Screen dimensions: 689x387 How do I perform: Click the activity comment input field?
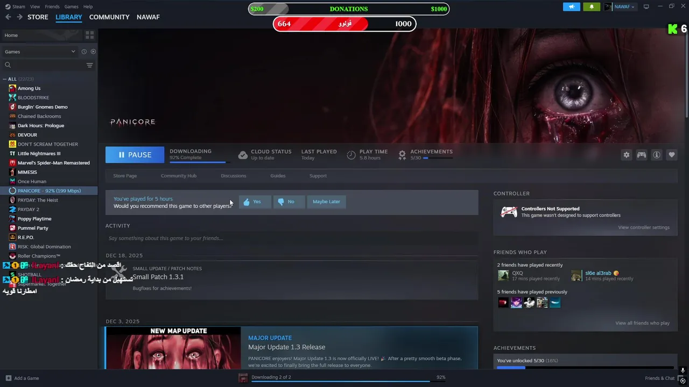(x=292, y=238)
